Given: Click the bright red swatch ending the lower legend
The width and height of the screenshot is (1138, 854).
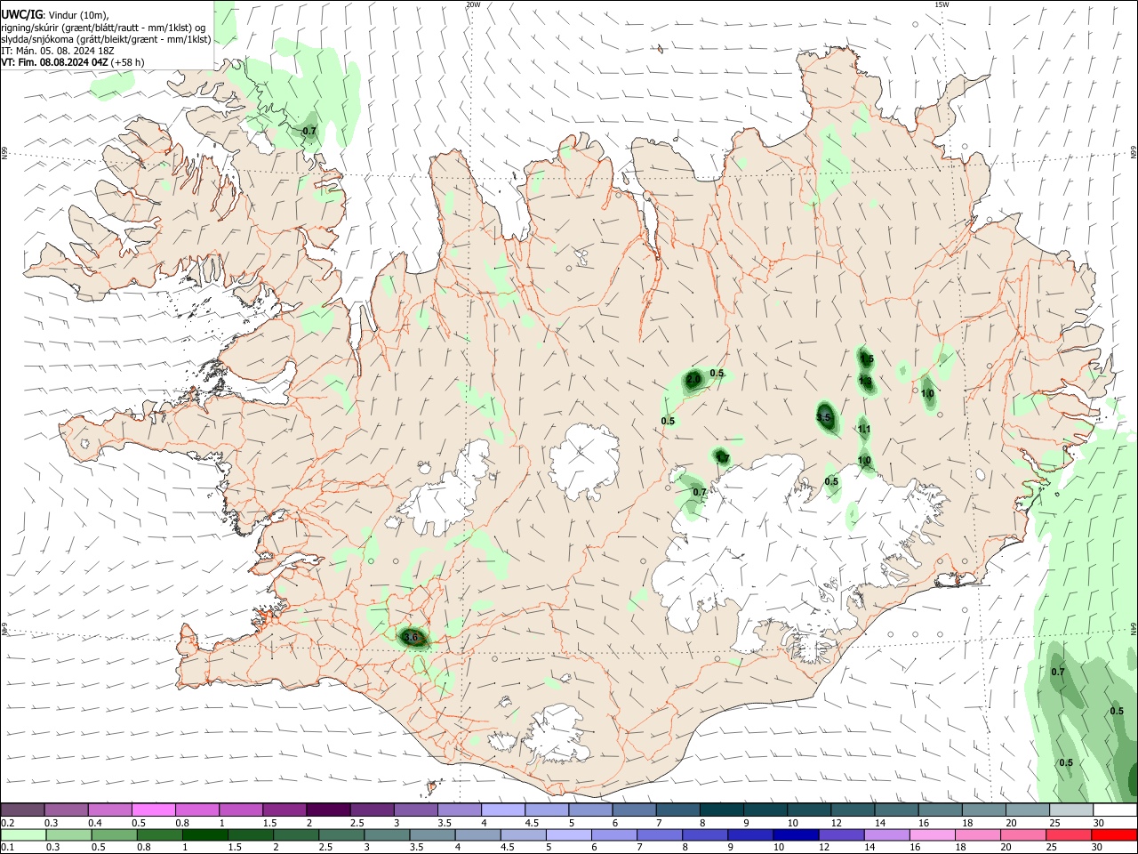Looking at the screenshot, I should click(x=1115, y=835).
